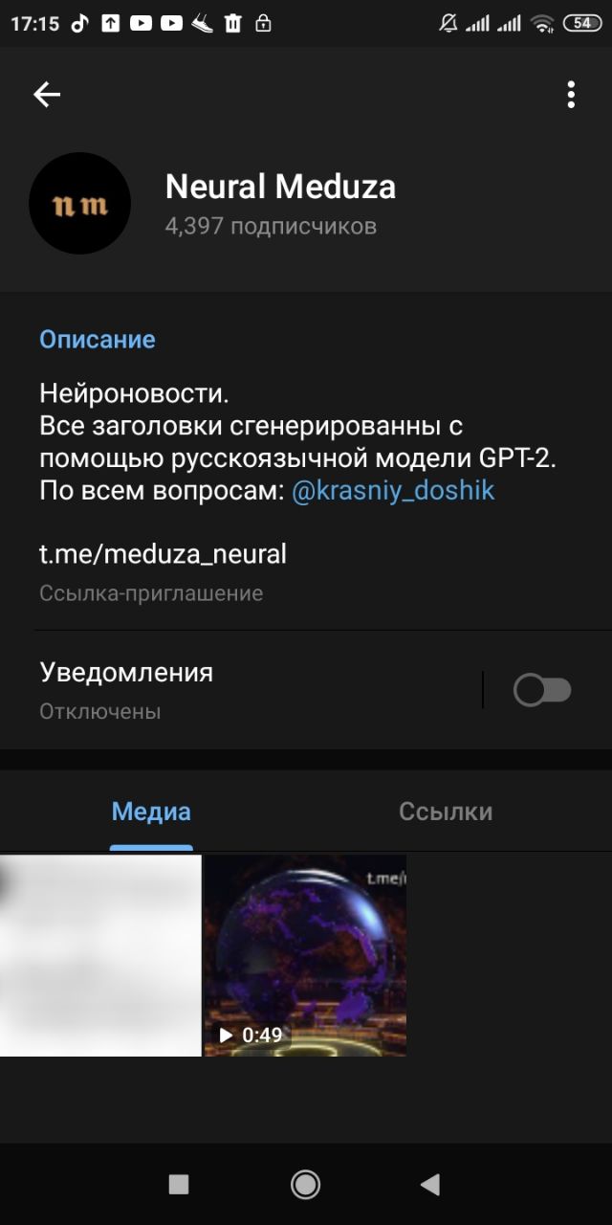Tap the Neural Meduza channel avatar
The image size is (612, 1225).
coord(80,203)
